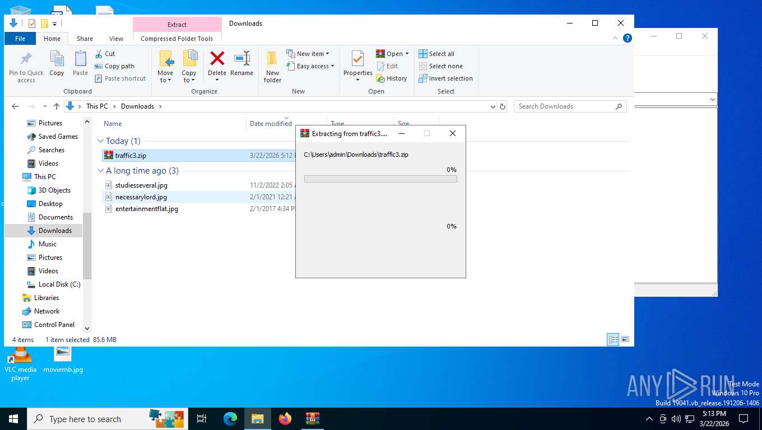Open moviemb.jpg desktop file
The width and height of the screenshot is (762, 430).
[63, 359]
